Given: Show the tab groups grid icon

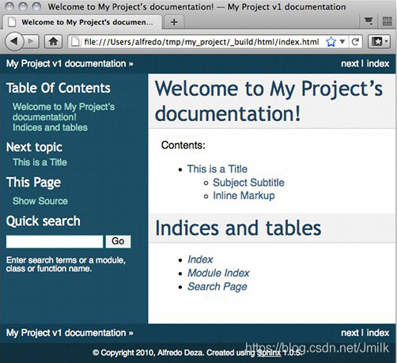Looking at the screenshot, I should 387,21.
